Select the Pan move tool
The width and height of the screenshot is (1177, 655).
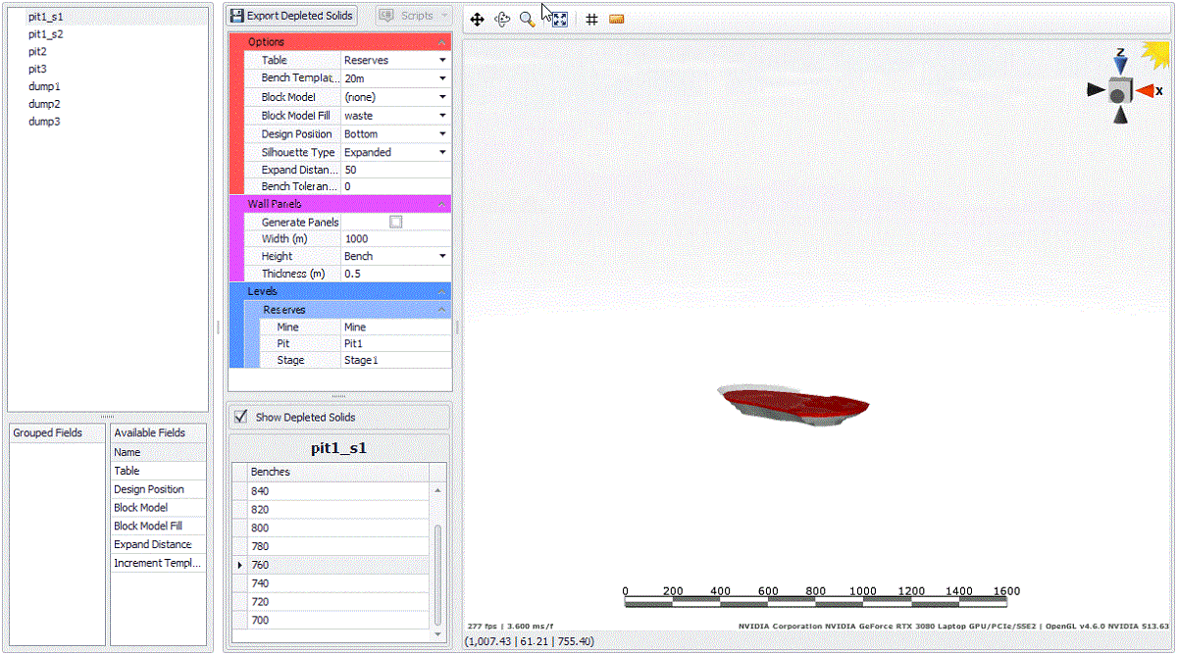(478, 20)
